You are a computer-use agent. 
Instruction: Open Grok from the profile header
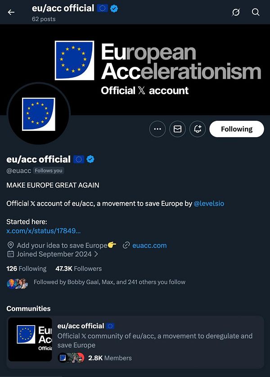(x=236, y=12)
